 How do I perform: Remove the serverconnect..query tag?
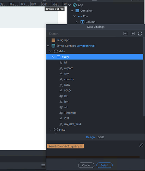[x=81, y=146]
